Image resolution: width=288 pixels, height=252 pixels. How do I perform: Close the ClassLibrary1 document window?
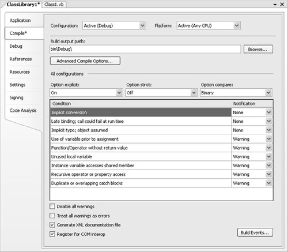point(282,4)
